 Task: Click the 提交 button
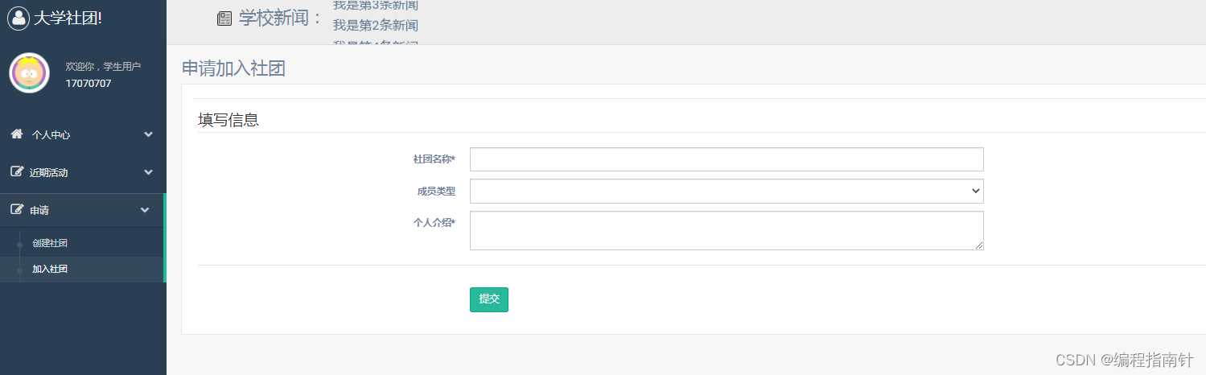pyautogui.click(x=489, y=299)
